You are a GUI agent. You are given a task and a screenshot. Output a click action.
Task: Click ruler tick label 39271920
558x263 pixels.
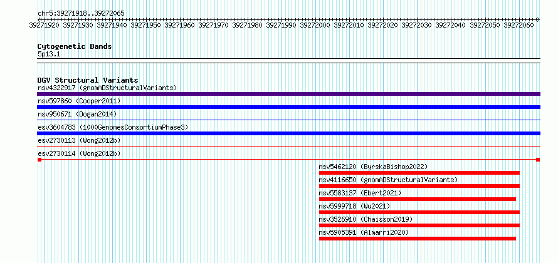pyautogui.click(x=44, y=25)
